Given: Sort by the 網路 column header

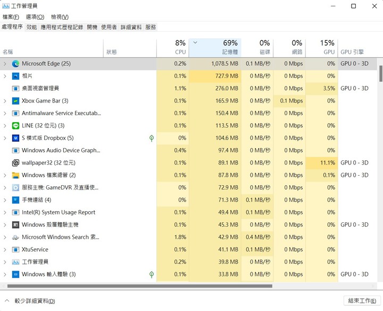Looking at the screenshot, I should [x=289, y=48].
